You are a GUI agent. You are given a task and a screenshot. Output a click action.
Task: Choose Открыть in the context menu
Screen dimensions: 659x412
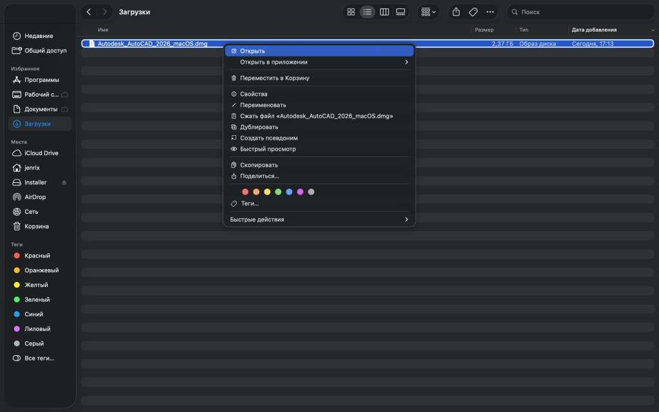point(319,51)
